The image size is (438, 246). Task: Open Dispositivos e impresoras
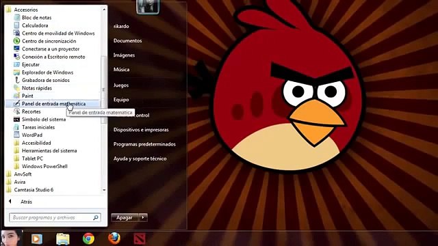coord(141,130)
